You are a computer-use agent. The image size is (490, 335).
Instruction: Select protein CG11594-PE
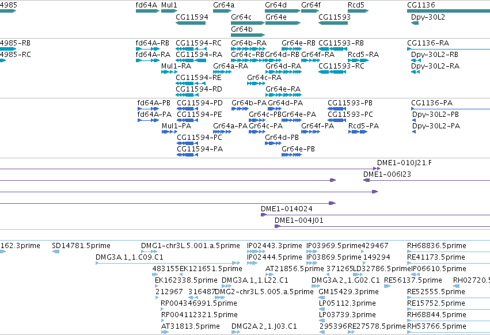click(x=187, y=120)
